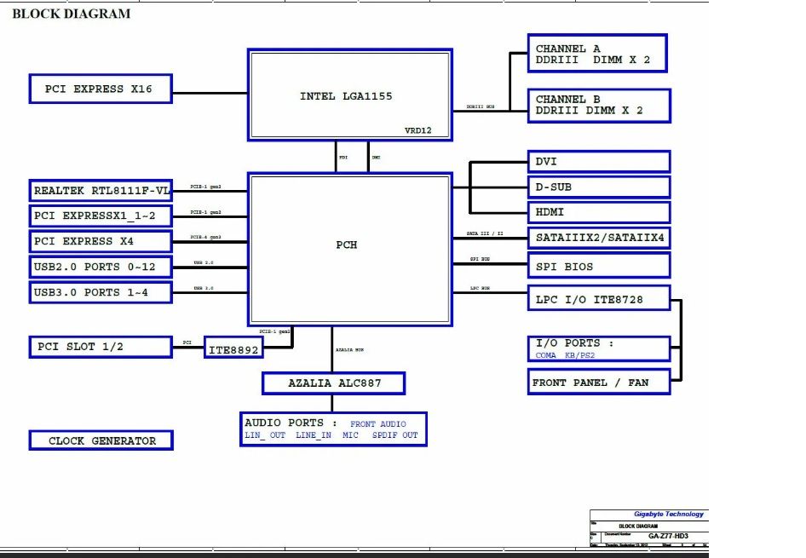The image size is (806, 558).
Task: Click the DVI block
Action: [x=599, y=161]
